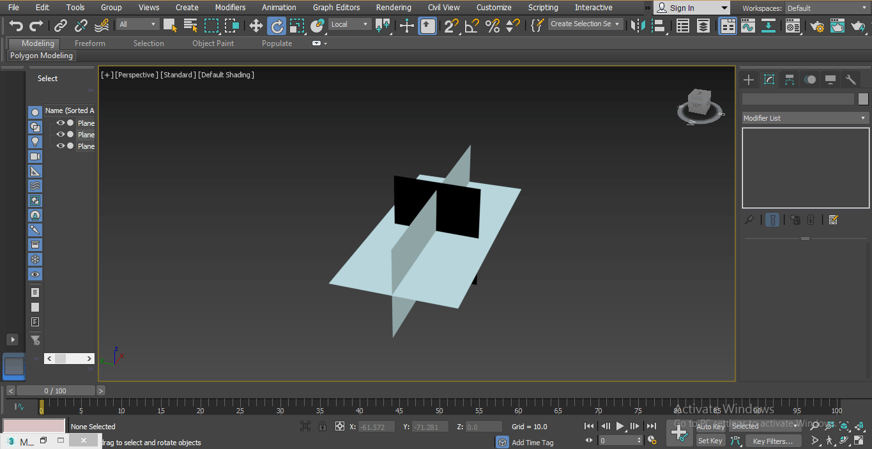The width and height of the screenshot is (872, 449).
Task: Open the Local reference coordinate system dropdown
Action: (349, 24)
